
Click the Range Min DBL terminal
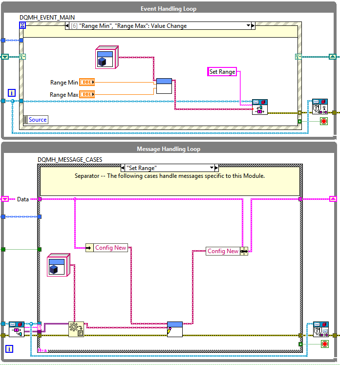click(x=87, y=82)
